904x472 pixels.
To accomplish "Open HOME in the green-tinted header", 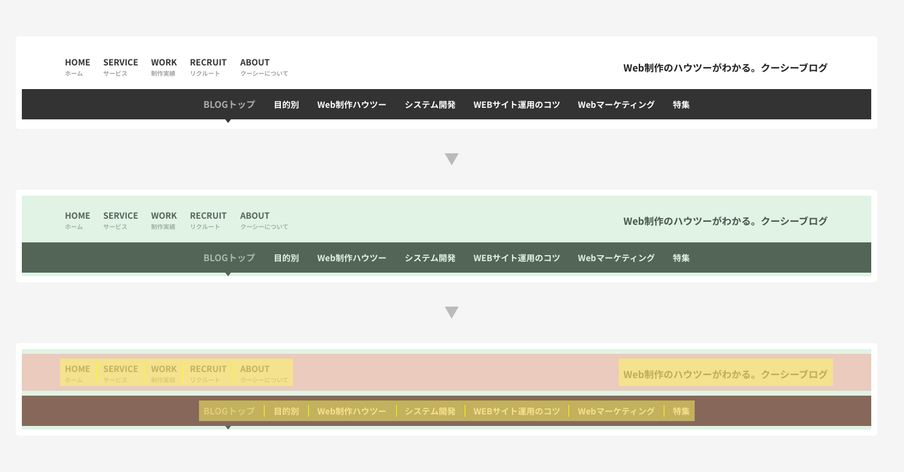I will click(x=78, y=220).
